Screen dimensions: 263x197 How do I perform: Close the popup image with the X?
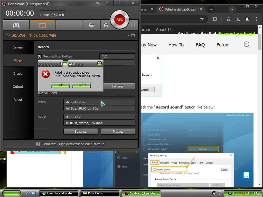(158, 58)
